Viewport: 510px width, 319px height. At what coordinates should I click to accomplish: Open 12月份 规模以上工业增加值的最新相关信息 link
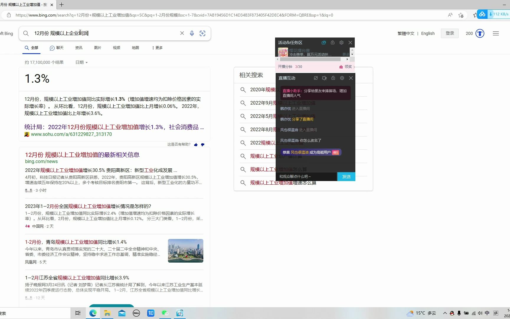(x=82, y=155)
